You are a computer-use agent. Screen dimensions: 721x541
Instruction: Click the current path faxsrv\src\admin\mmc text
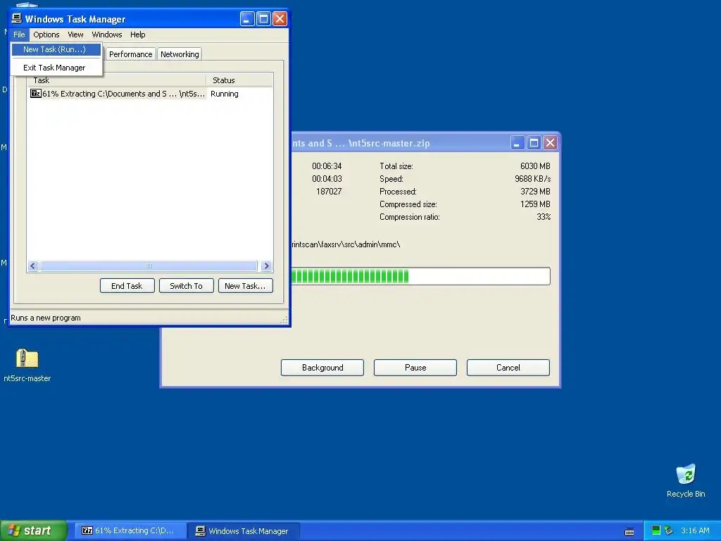(346, 244)
